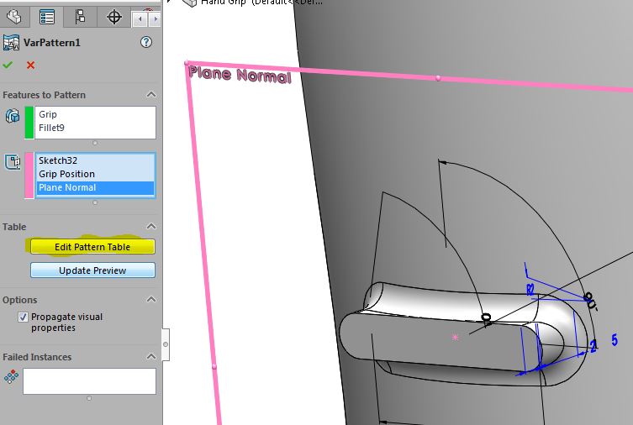
Task: Click resize grip below the features list
Action: [95, 143]
